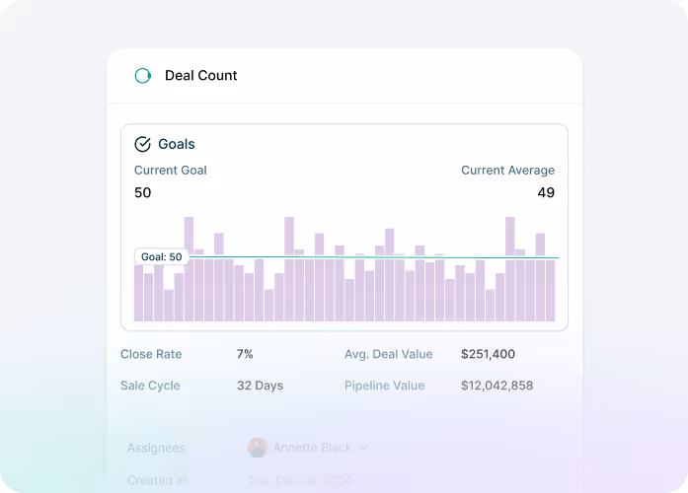Click the current average value 49
Image resolution: width=688 pixels, height=493 pixels.
pos(546,193)
